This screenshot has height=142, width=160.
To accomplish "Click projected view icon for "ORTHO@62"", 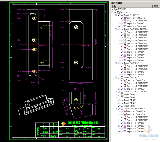I will tap(125, 32).
